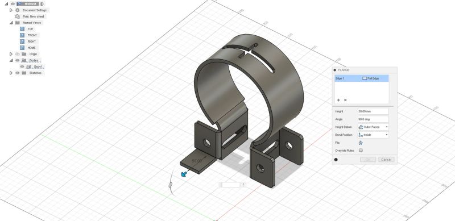Viewport: 455px width, 221px height.
Task: Click the Document Settings gear icon
Action: 18,10
